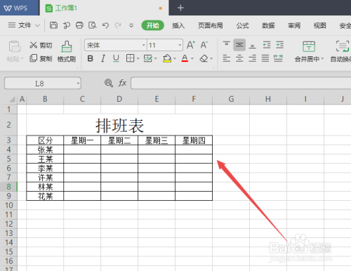This screenshot has width=351, height=271.
Task: Align text left
Action: 226,58
